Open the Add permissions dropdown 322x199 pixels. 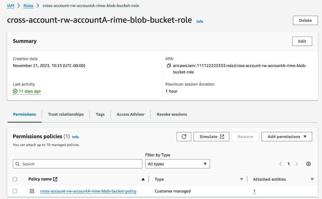287,137
